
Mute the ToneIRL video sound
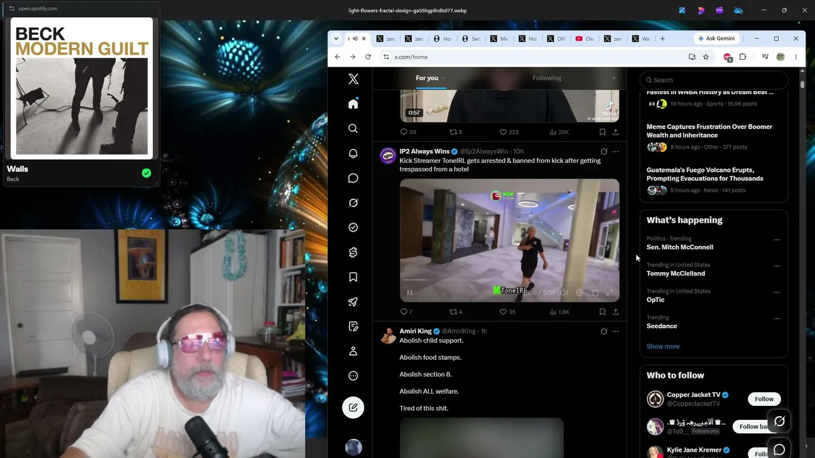pyautogui.click(x=563, y=293)
